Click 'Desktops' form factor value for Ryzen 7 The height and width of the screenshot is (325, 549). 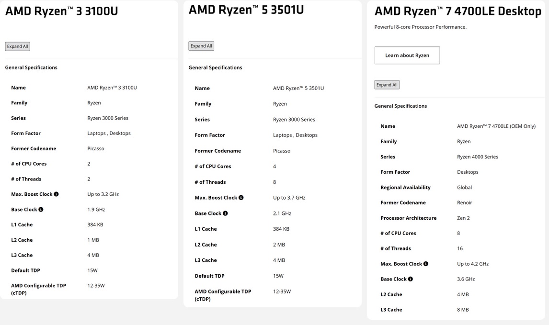pos(468,172)
